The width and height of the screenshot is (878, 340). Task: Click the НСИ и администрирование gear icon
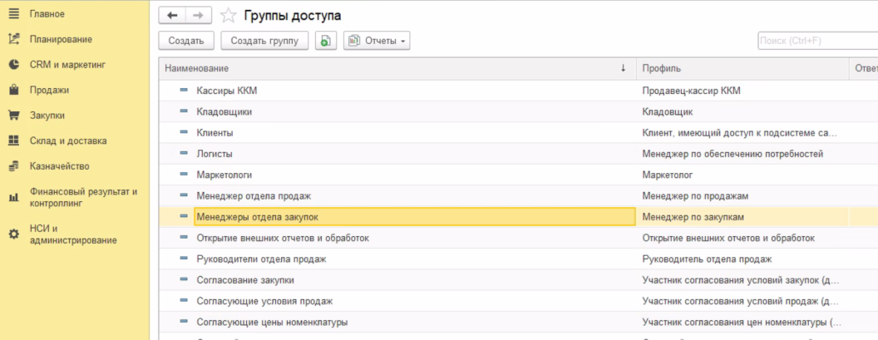point(13,234)
